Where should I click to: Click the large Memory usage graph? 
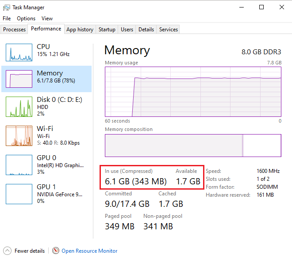pyautogui.click(x=193, y=92)
